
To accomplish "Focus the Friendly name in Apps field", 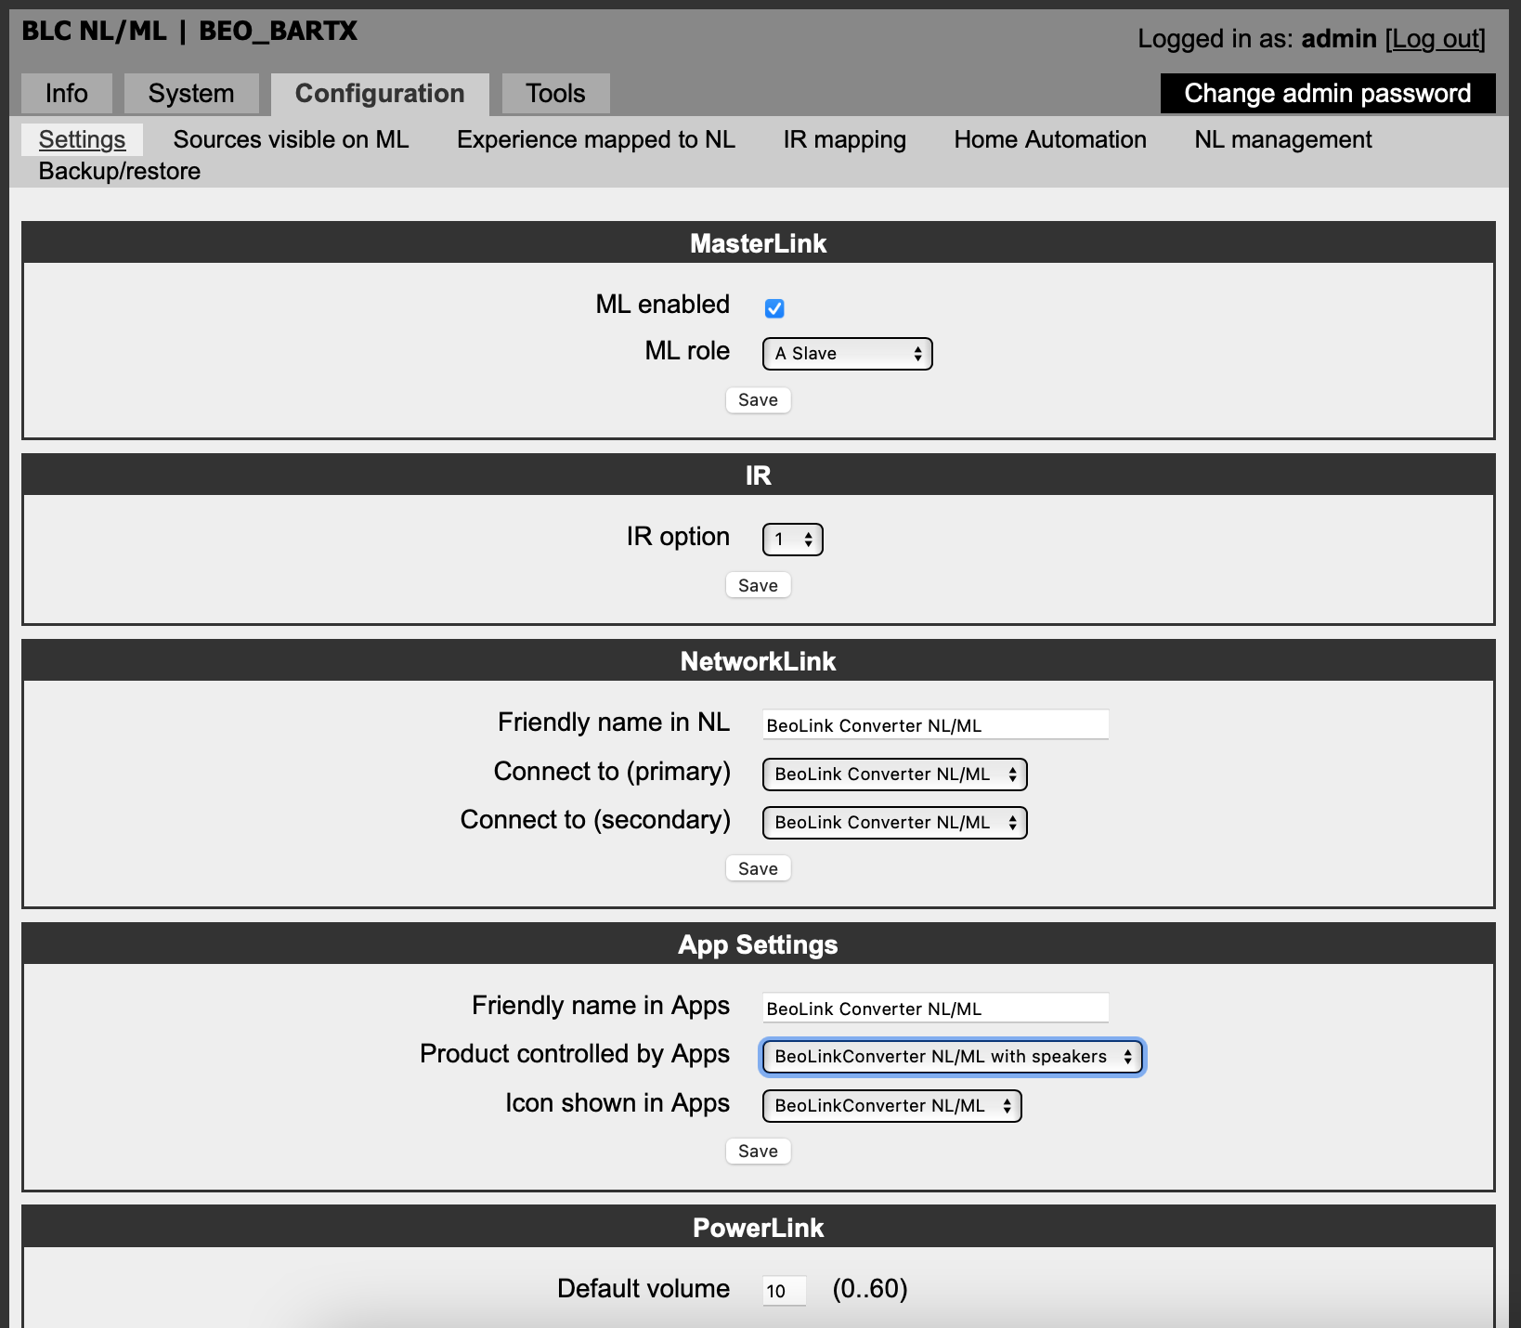I will 936,1009.
